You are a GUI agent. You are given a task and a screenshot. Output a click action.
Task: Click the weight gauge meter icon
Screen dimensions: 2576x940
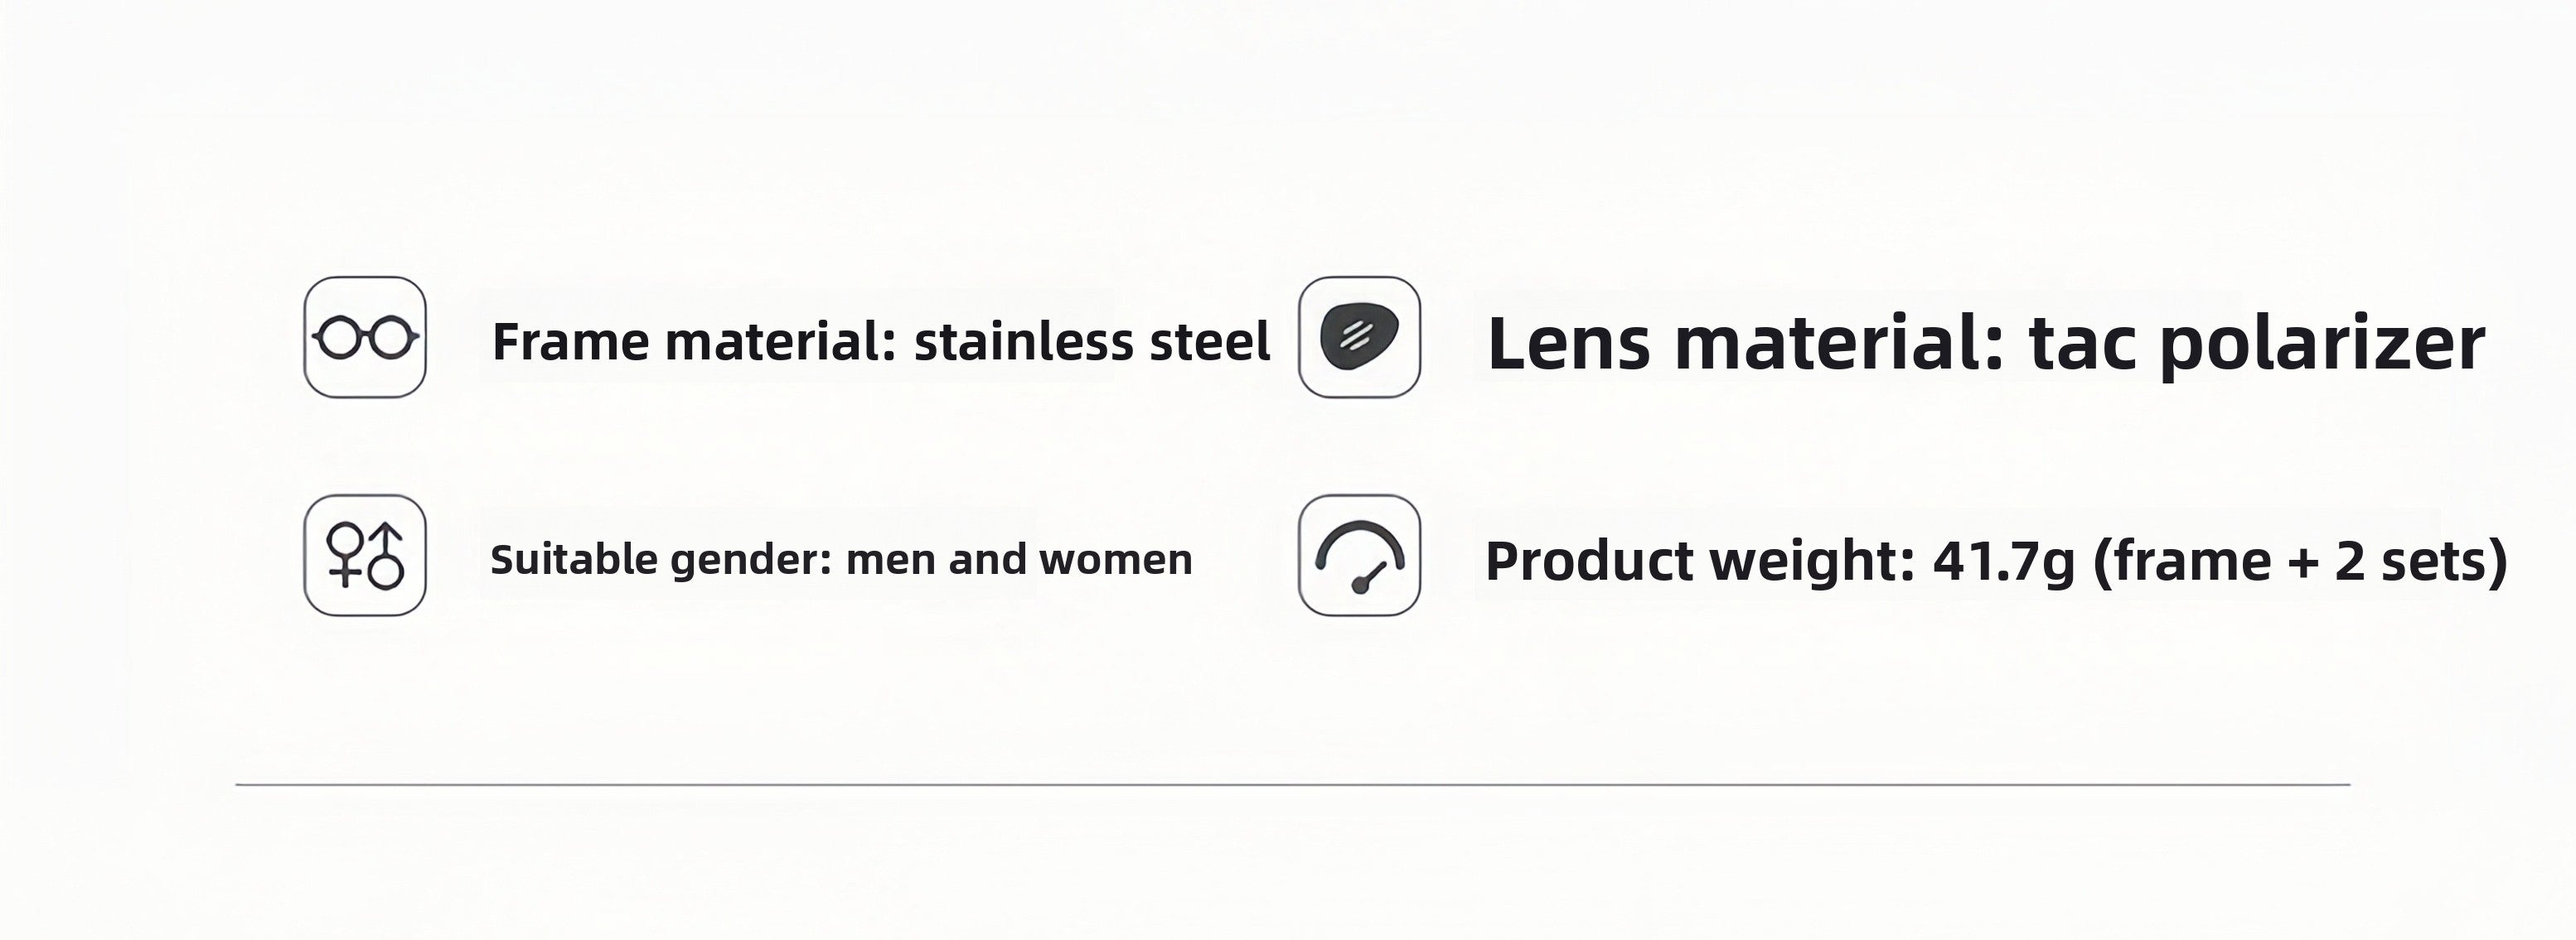tap(1359, 556)
